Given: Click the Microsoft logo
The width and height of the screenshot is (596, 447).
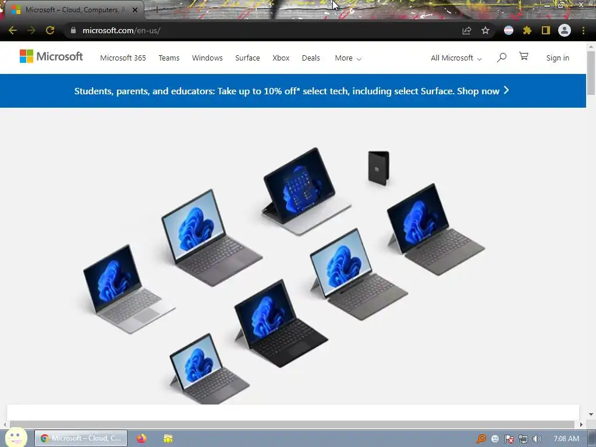Looking at the screenshot, I should 51,56.
